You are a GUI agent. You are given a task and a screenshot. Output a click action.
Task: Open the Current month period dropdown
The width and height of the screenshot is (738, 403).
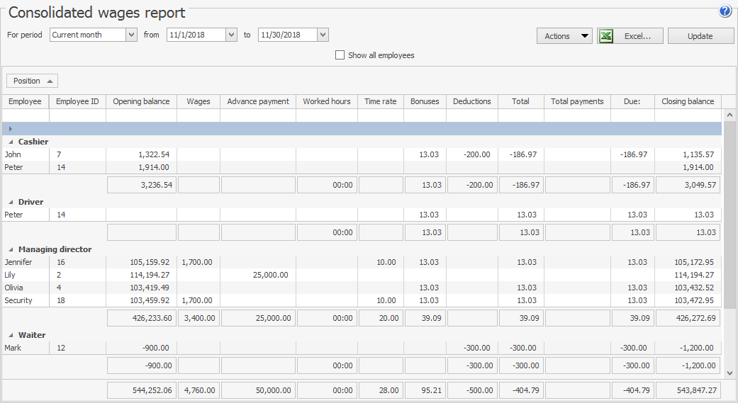pyautogui.click(x=131, y=35)
